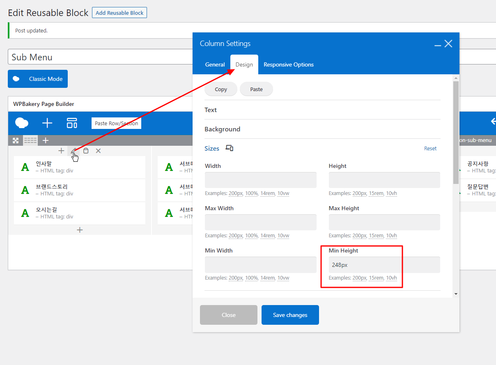Click the Classic Mode cloud icon

click(16, 79)
